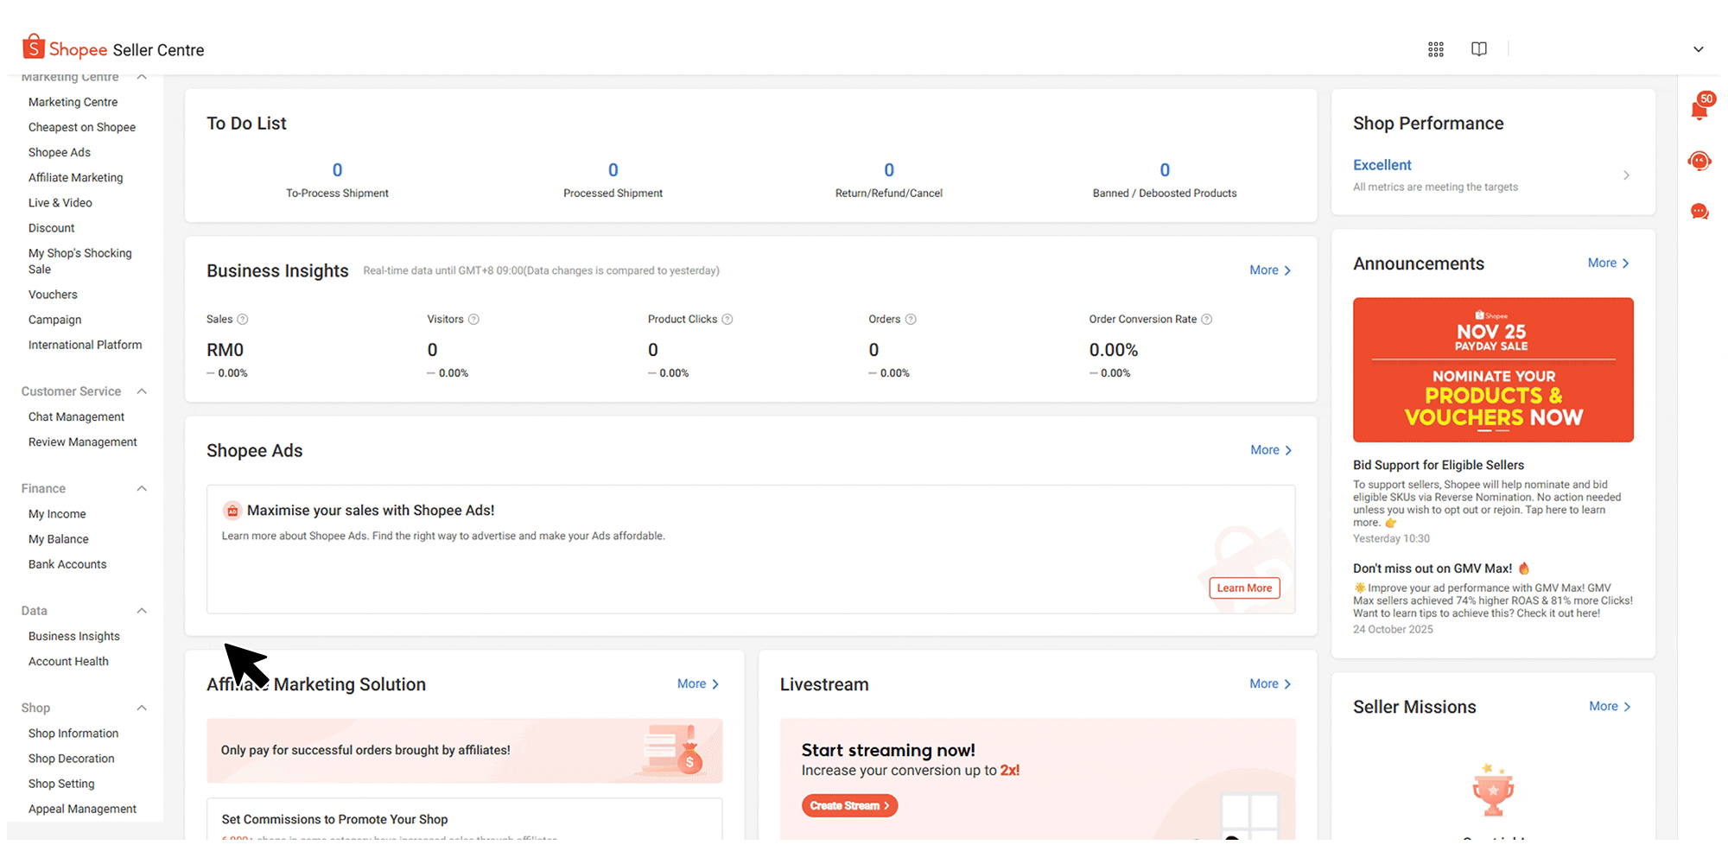Click Return/Refund/Cancel count in To Do List

[x=889, y=170]
